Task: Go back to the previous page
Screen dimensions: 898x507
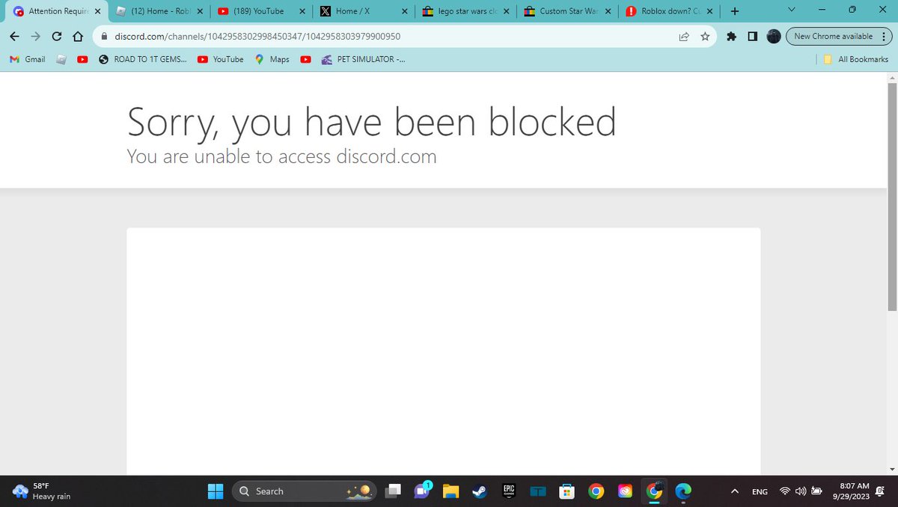Action: click(x=14, y=36)
